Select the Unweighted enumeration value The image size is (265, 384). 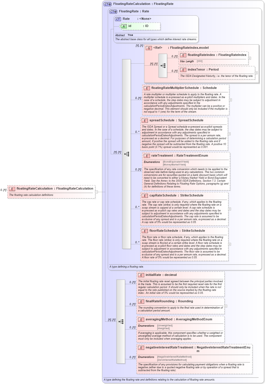(x=165, y=326)
